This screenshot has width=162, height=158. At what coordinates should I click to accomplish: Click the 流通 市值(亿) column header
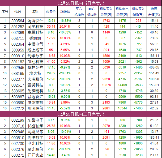(154, 12)
